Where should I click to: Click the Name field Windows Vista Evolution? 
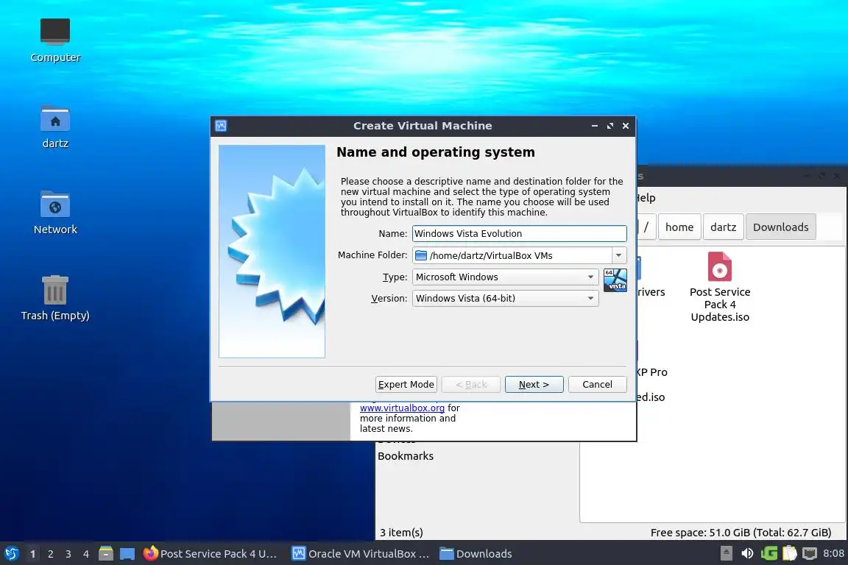click(519, 233)
